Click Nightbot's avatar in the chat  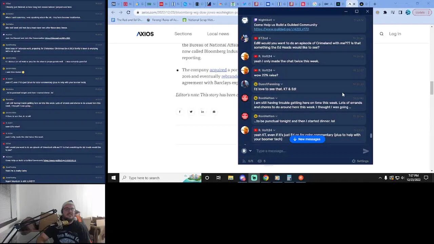point(245,20)
